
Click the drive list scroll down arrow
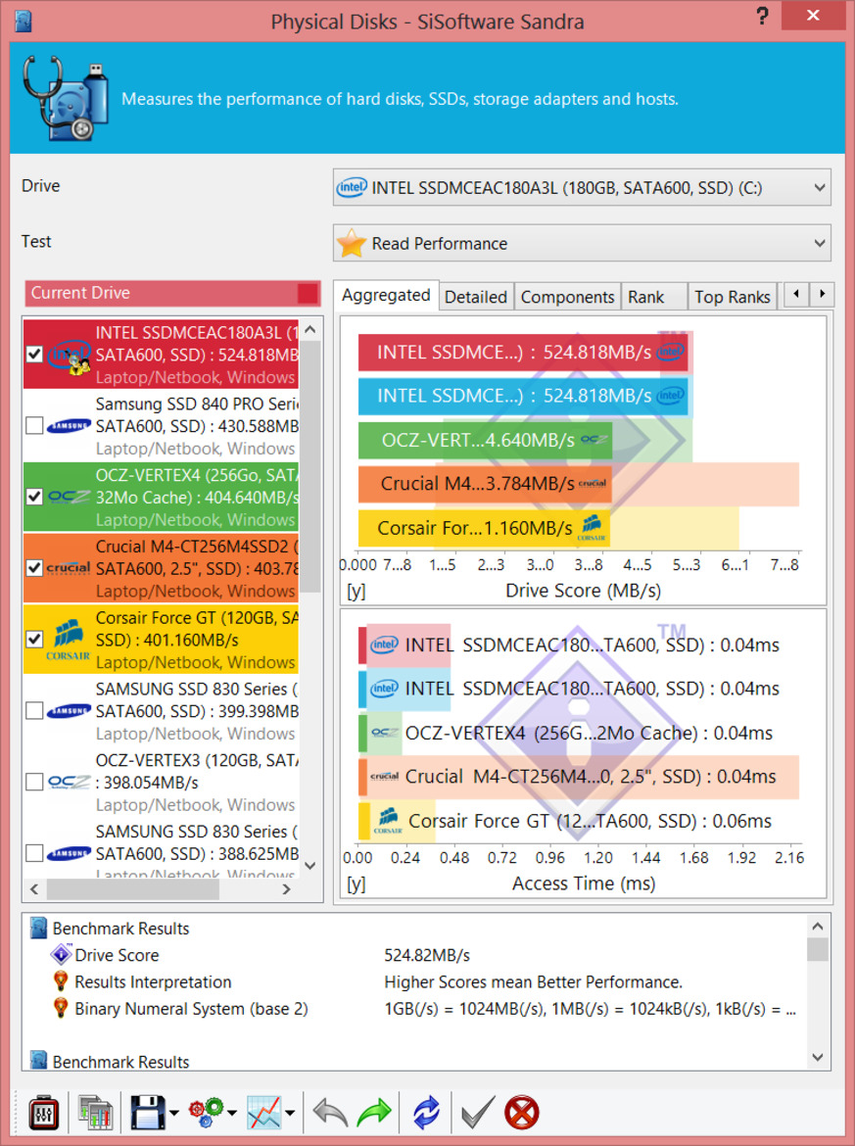click(309, 866)
